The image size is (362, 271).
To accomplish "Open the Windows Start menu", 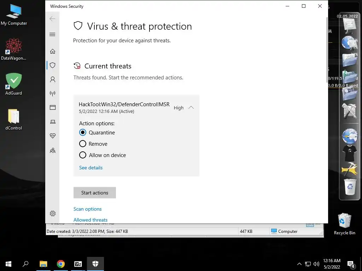I will 8,264.
